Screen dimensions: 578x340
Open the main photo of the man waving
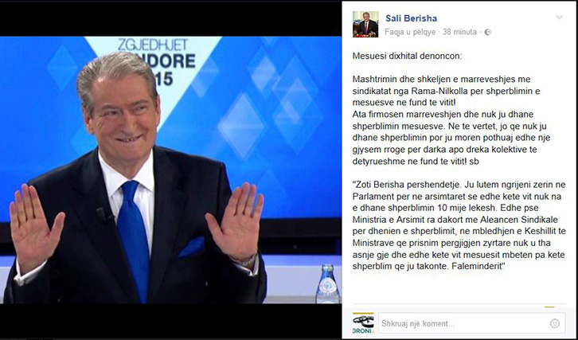pos(170,170)
